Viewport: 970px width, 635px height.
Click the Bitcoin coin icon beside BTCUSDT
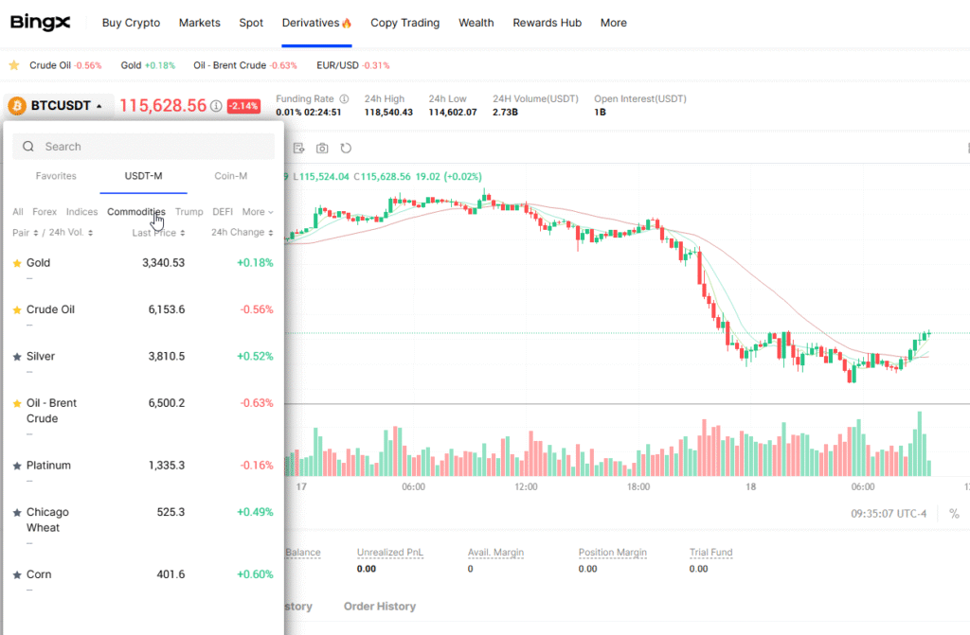pos(17,106)
